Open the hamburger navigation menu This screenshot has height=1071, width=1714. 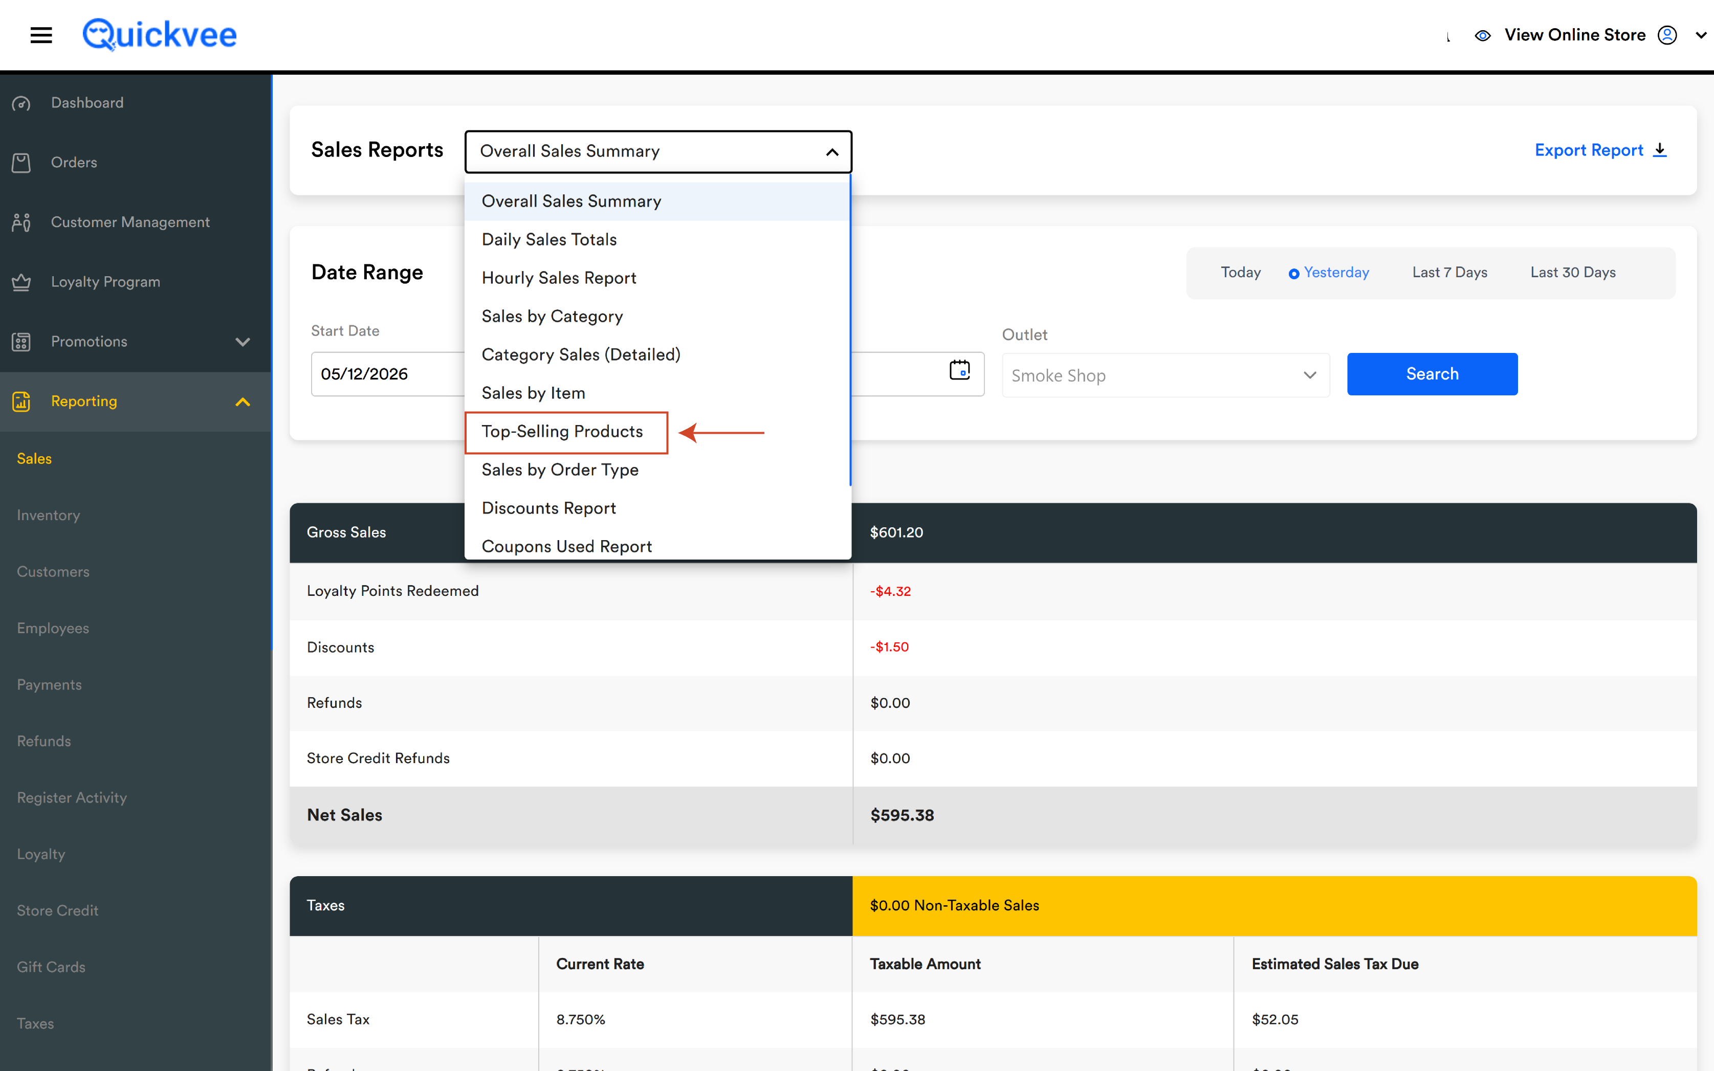(x=41, y=35)
